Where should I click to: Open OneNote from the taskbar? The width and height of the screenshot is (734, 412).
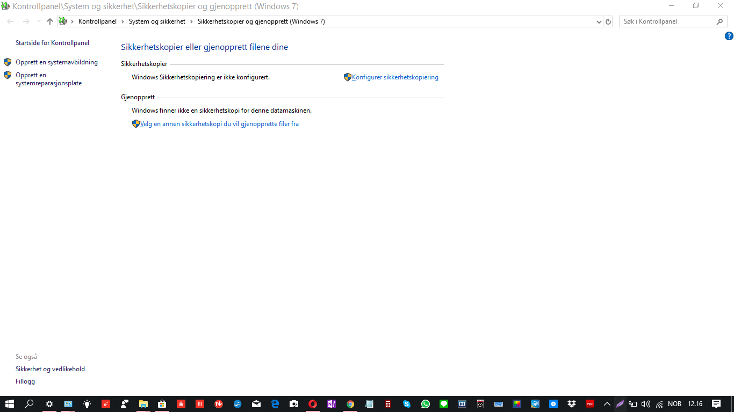point(332,404)
